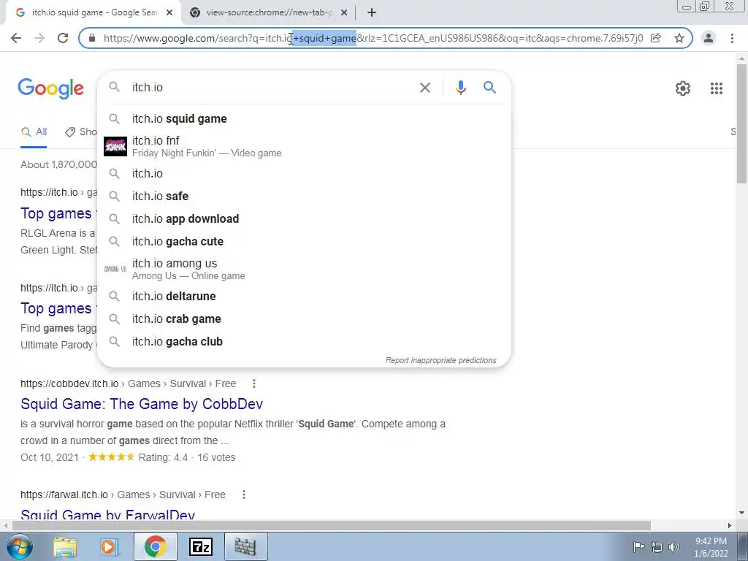Choose suggestion itch.io gacha cute
Image resolution: width=748 pixels, height=561 pixels.
click(304, 241)
